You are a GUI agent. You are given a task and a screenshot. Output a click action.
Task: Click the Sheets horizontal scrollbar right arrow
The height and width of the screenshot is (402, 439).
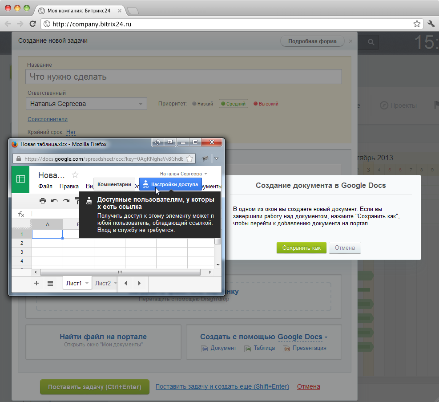coord(210,272)
